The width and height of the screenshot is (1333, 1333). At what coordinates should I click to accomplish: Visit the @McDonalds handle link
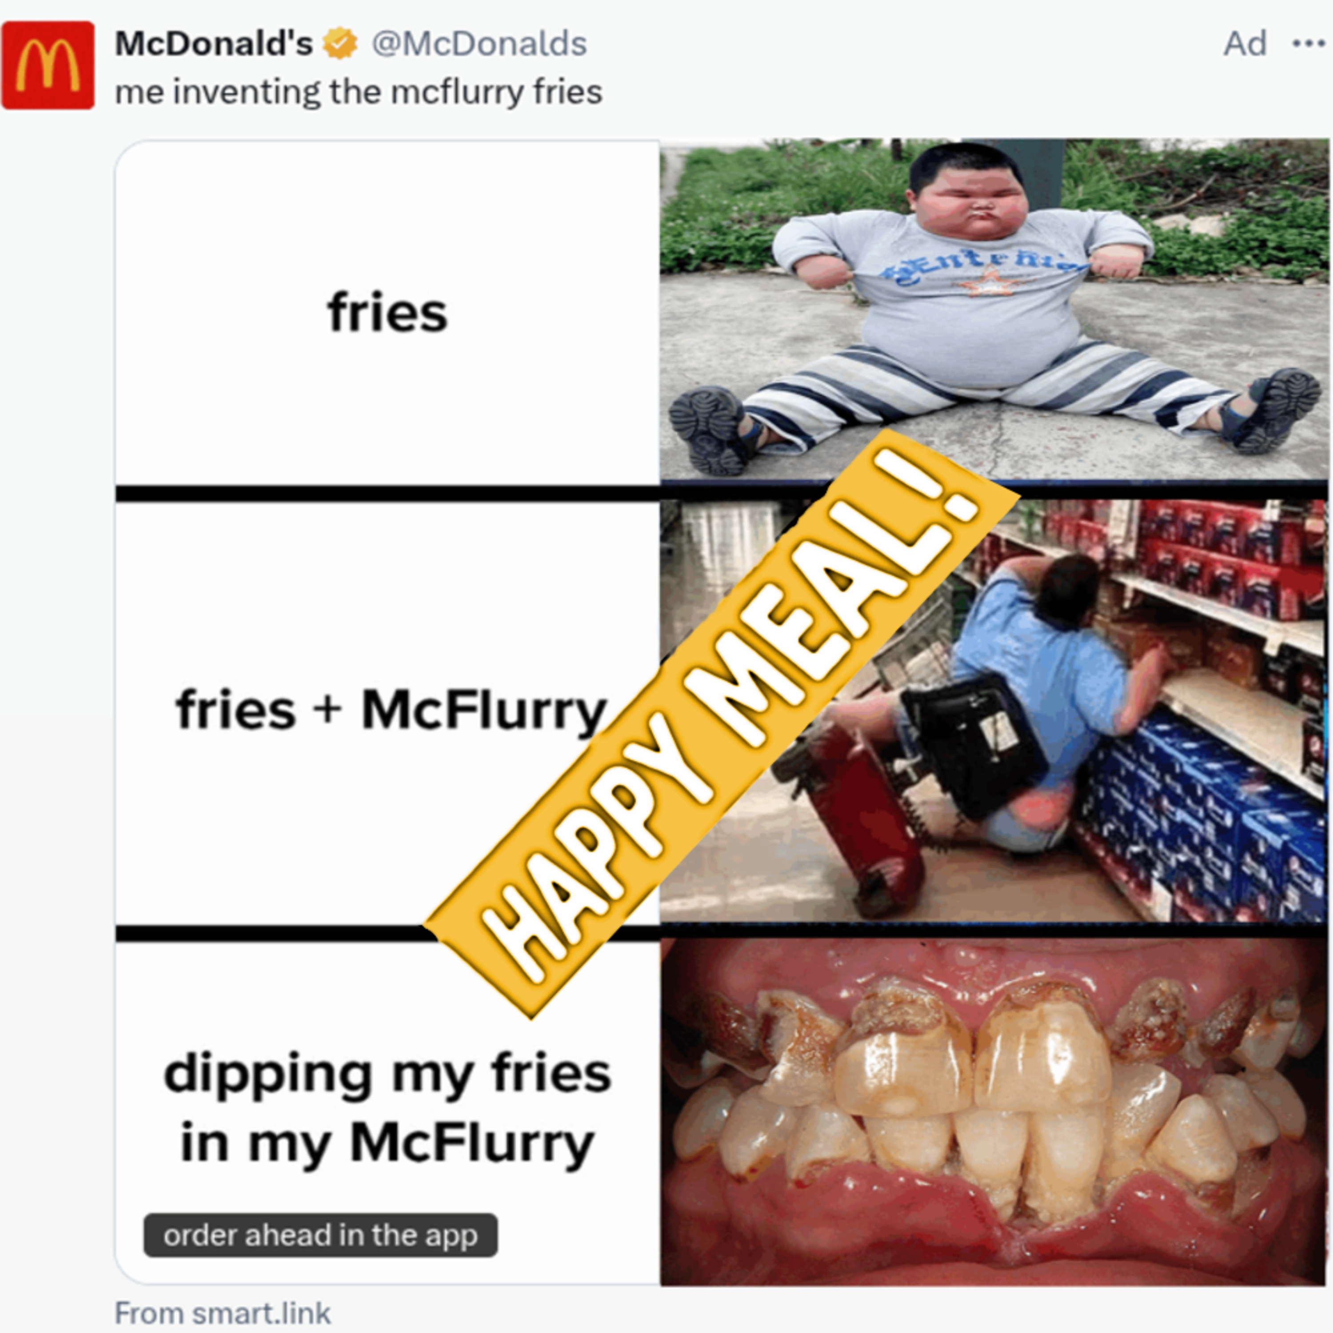479,44
